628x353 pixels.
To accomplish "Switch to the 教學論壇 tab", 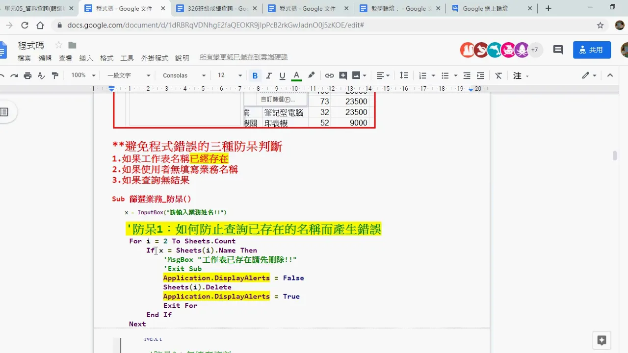I will point(399,8).
